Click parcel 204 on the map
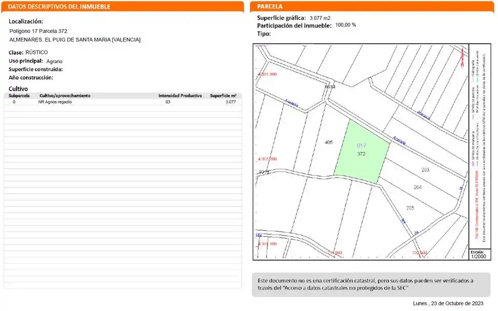498x311 pixels. point(418,188)
